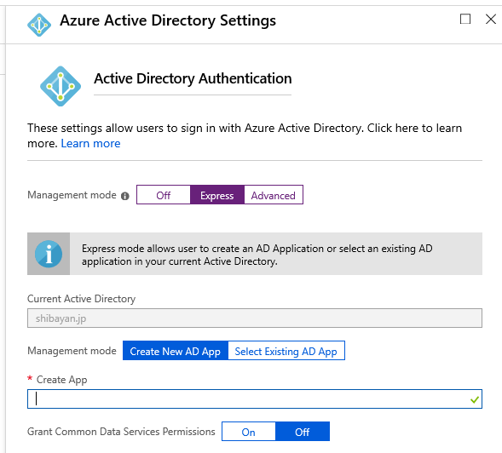
Task: Select Express management mode
Action: coord(217,194)
